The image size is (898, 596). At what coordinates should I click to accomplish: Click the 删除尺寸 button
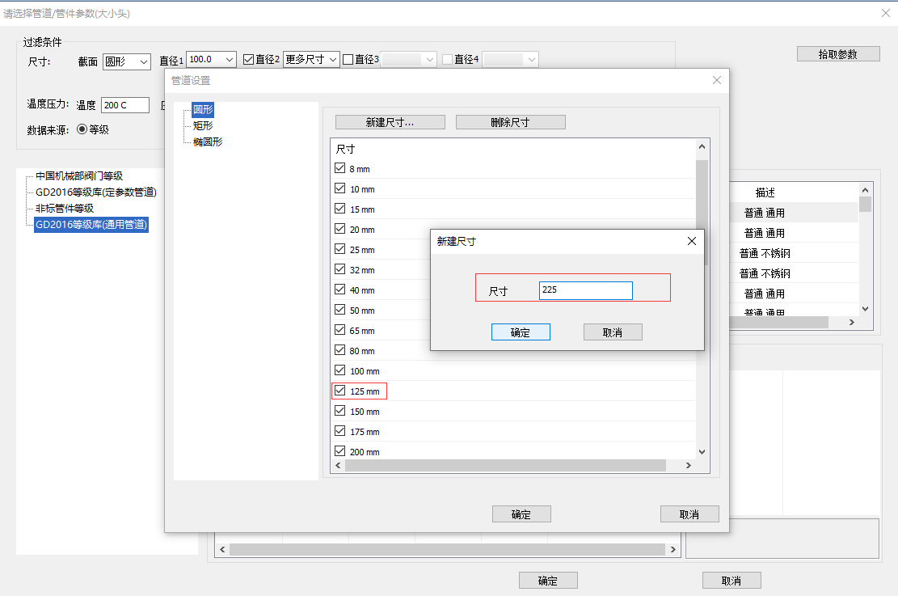[x=510, y=122]
